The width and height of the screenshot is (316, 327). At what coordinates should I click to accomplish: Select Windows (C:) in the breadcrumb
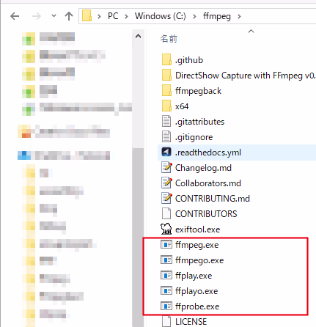point(161,16)
